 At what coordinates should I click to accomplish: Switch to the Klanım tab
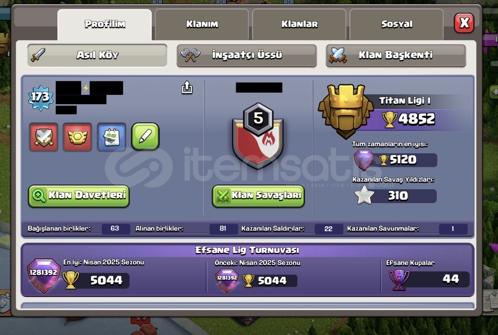click(202, 24)
